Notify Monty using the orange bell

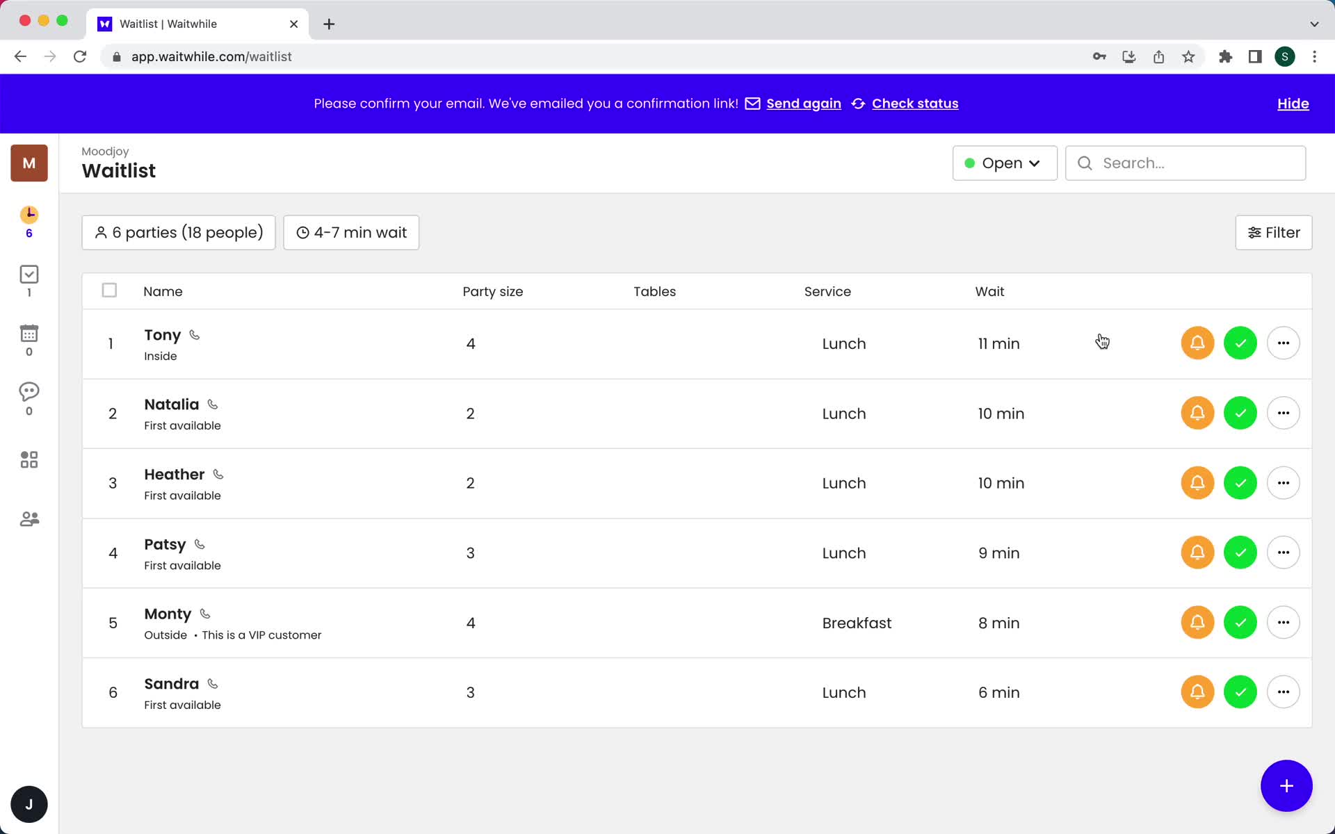1197,623
